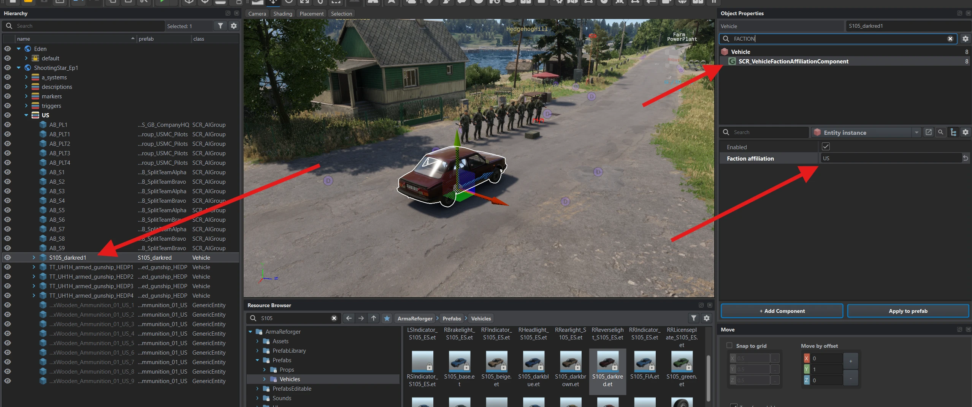This screenshot has width=972, height=407.
Task: Float the Resource Browser panel
Action: coord(701,305)
